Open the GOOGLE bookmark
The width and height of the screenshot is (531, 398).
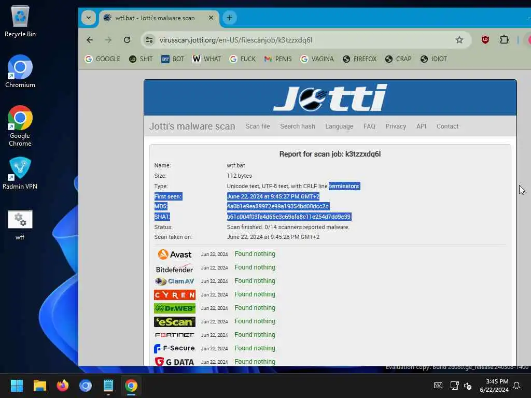click(x=102, y=59)
